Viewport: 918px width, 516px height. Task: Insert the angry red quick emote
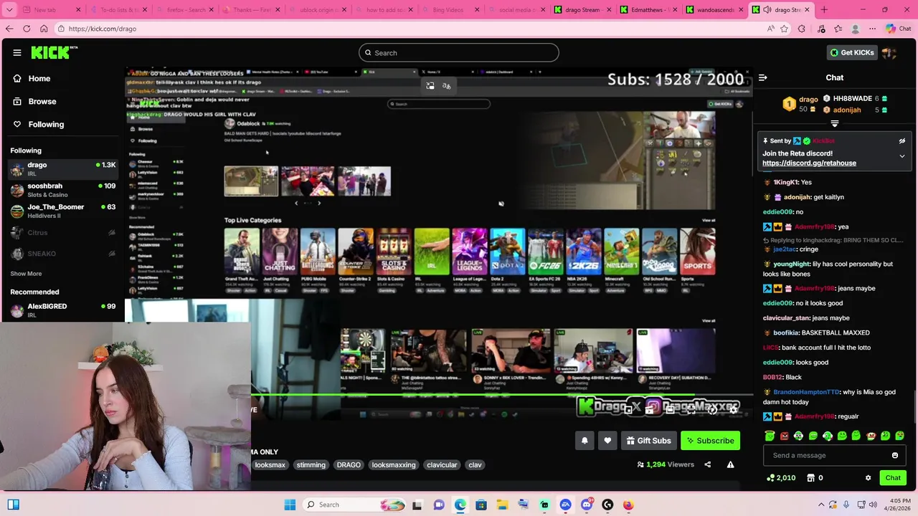(x=784, y=436)
